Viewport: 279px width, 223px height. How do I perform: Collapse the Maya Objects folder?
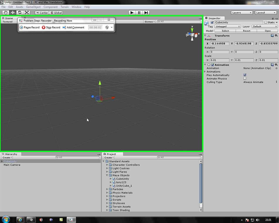[x=107, y=175]
